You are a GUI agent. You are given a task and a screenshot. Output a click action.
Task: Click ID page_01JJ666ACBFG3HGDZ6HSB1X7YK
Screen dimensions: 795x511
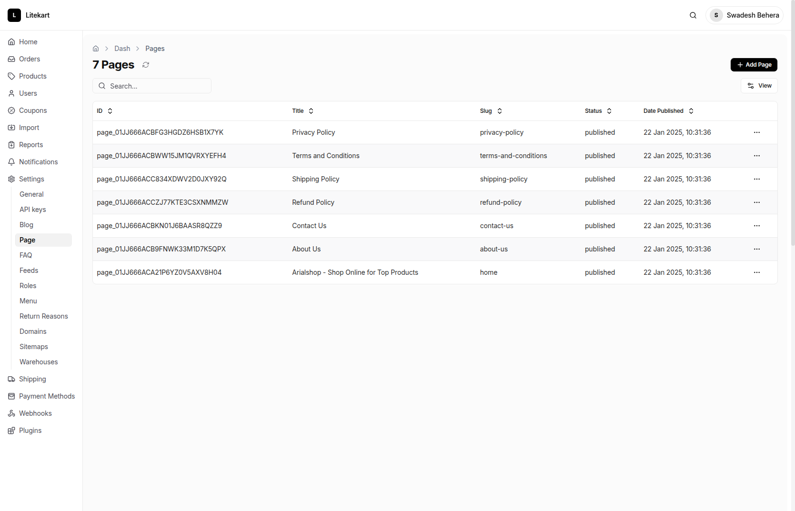pos(160,132)
